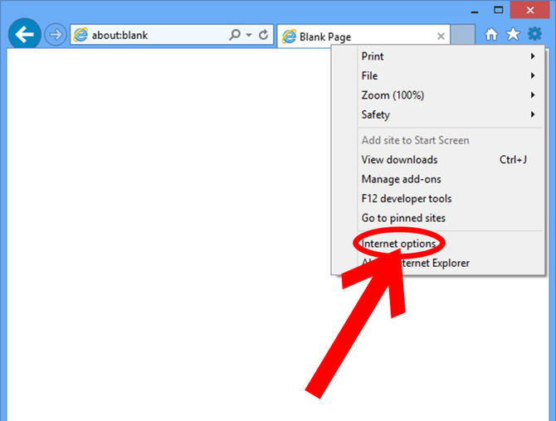Open the address bar dropdown arrow

pyautogui.click(x=249, y=35)
